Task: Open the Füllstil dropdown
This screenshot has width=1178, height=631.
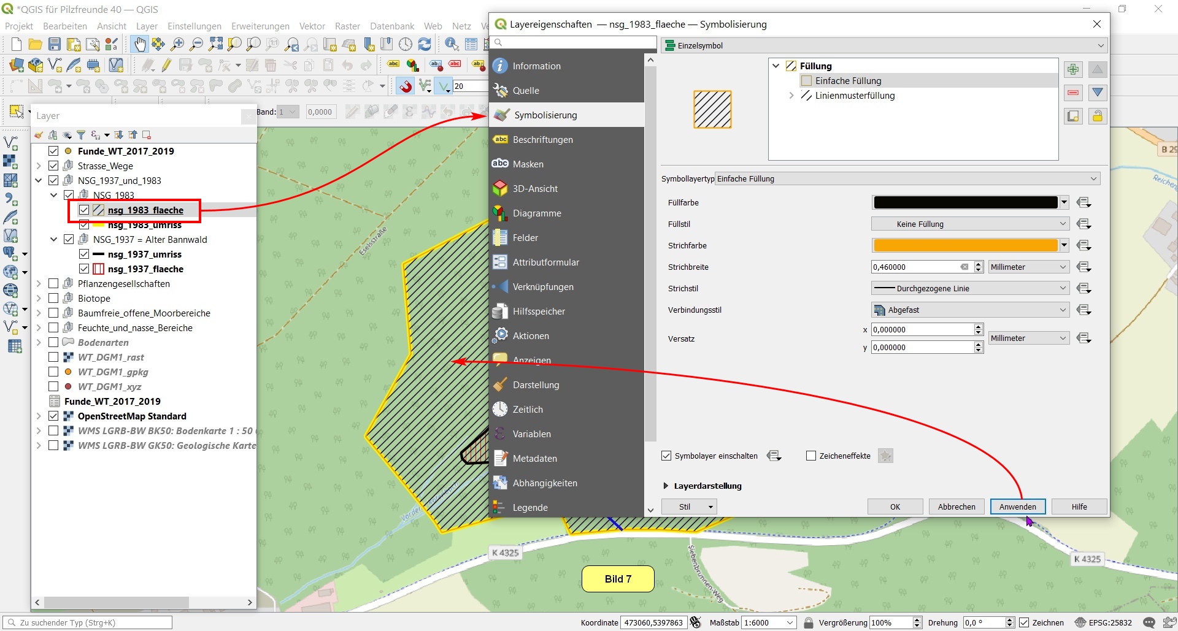Action: [969, 224]
